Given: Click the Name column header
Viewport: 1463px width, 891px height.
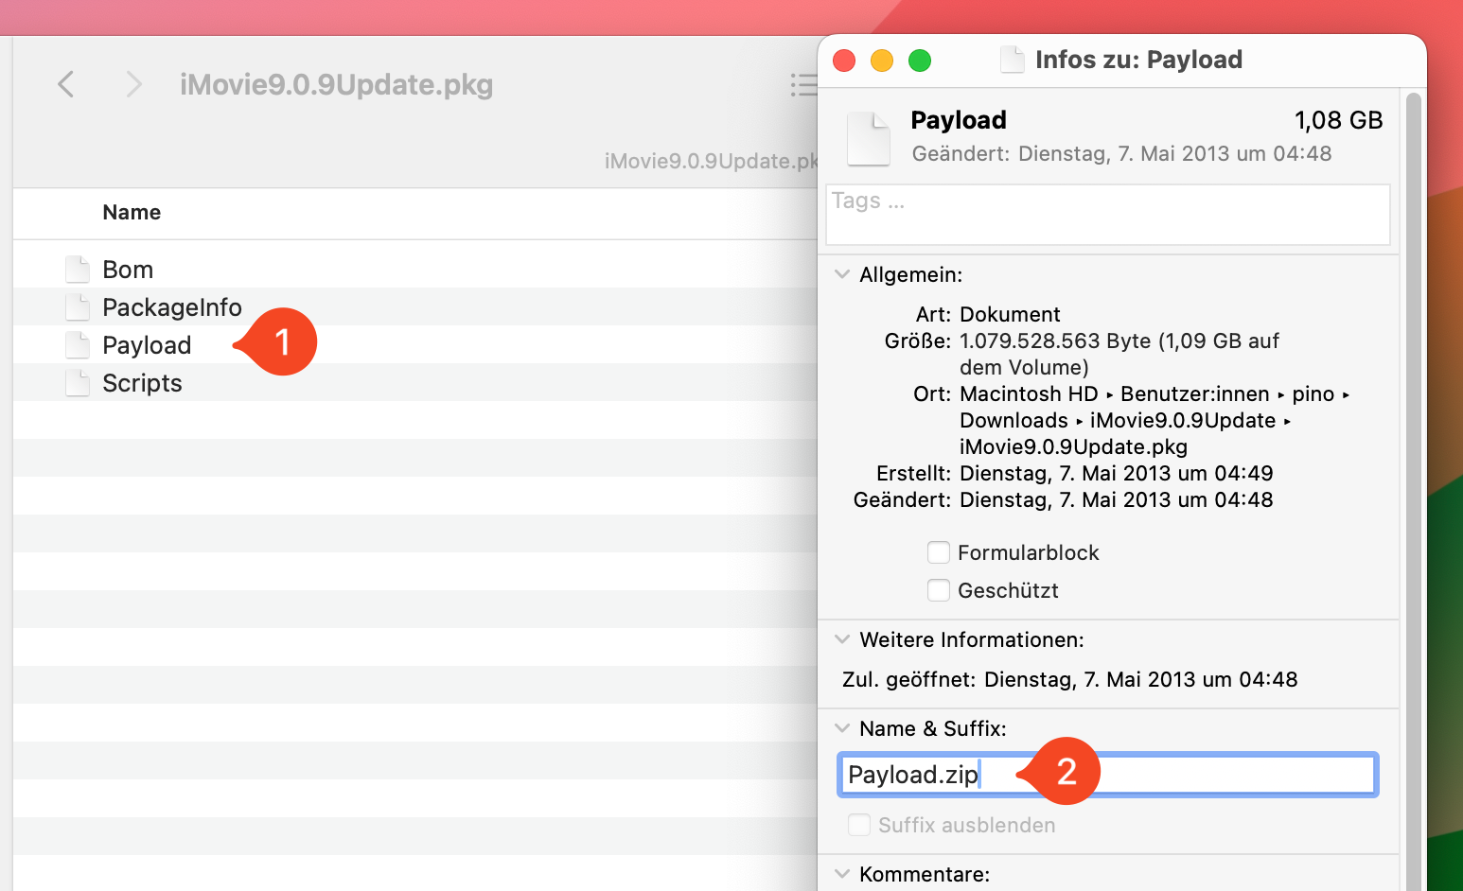Looking at the screenshot, I should pos(132,213).
